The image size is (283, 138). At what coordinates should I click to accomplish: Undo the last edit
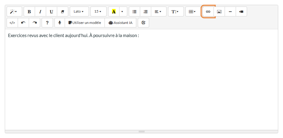[x=23, y=23]
